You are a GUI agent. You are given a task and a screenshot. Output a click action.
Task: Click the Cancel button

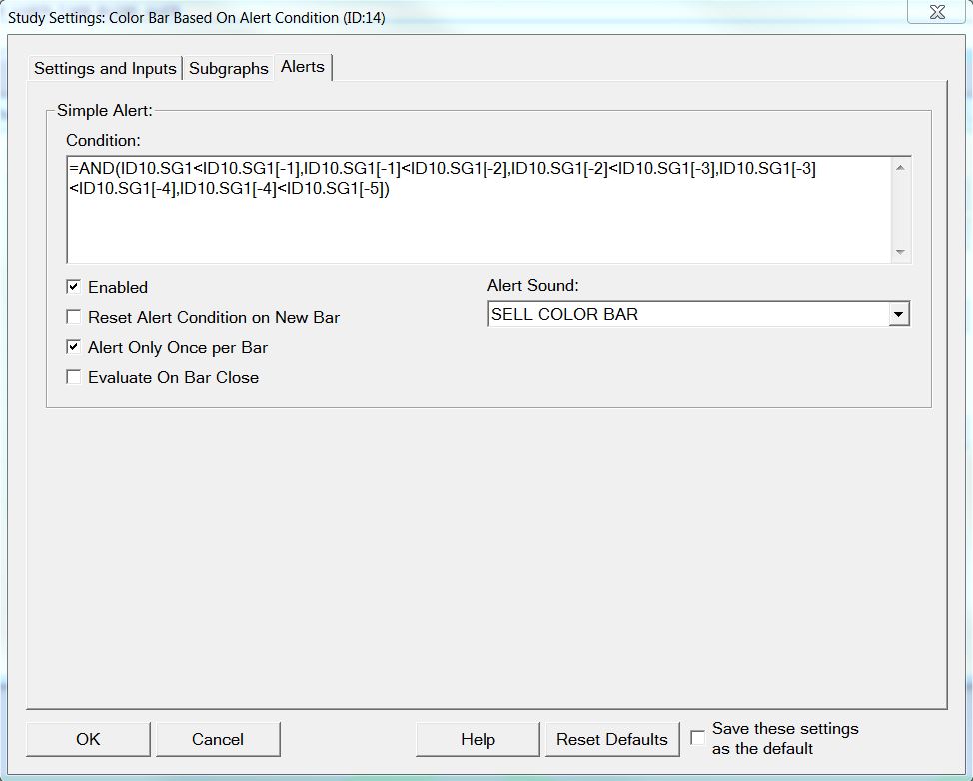tap(218, 739)
